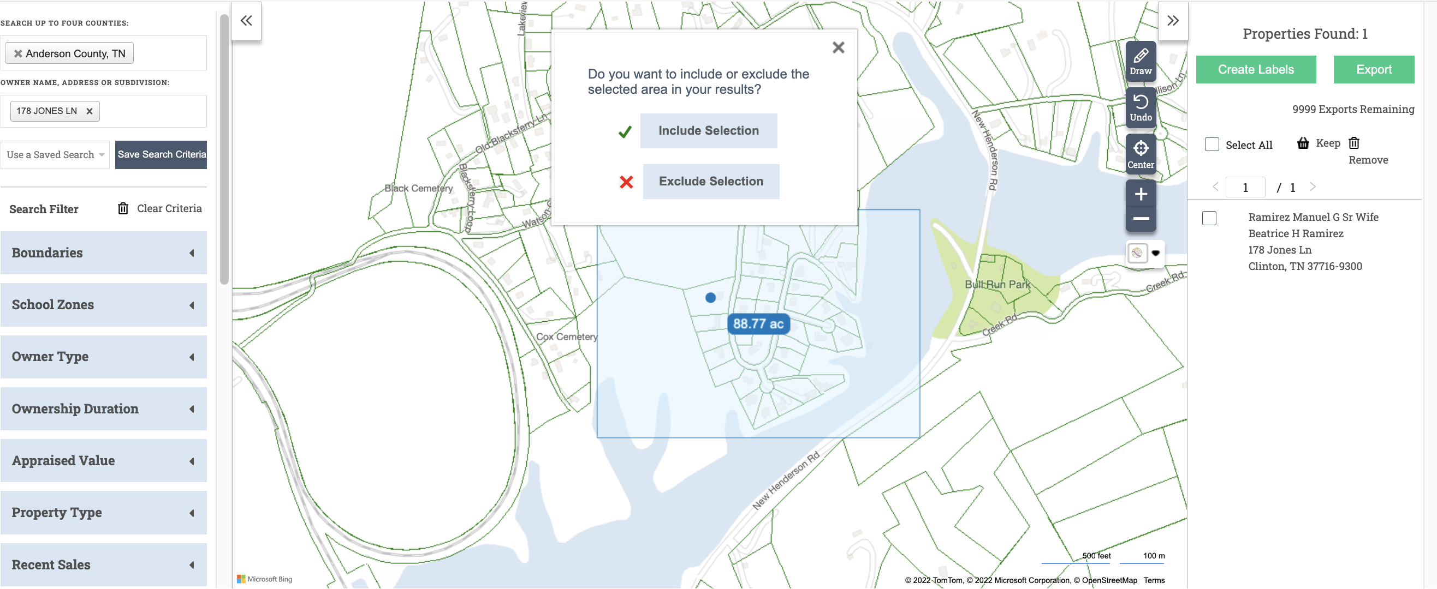Click the Remove trash icon

point(1354,143)
